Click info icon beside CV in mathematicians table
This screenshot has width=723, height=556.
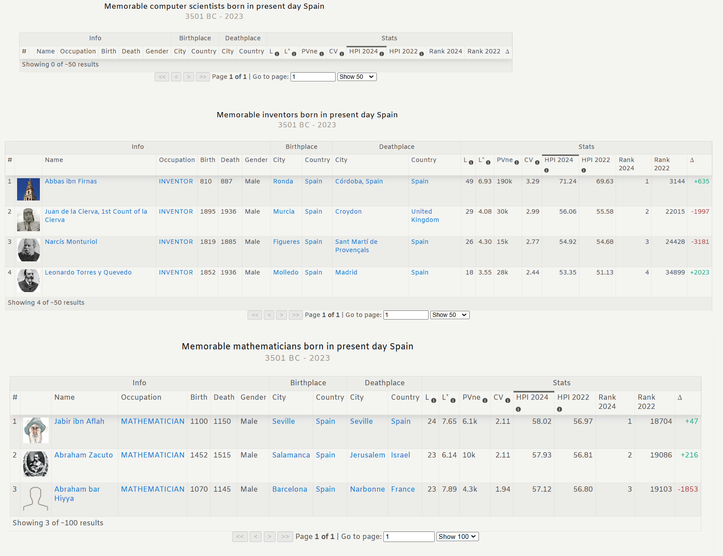pos(507,401)
